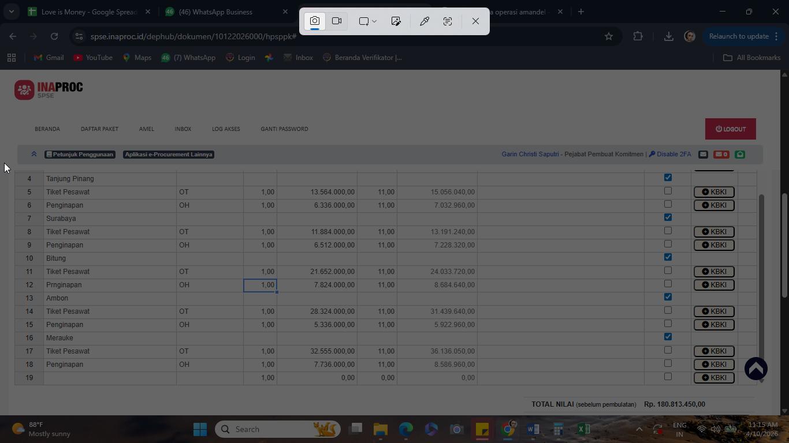The height and width of the screenshot is (443, 789).
Task: Uncheck the Bitung row checkbox
Action: (668, 257)
